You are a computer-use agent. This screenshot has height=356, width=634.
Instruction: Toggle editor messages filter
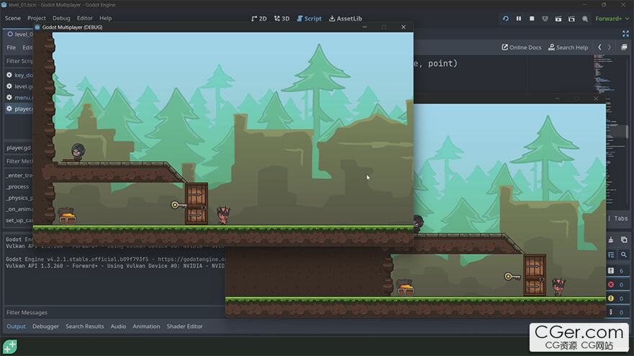click(617, 312)
